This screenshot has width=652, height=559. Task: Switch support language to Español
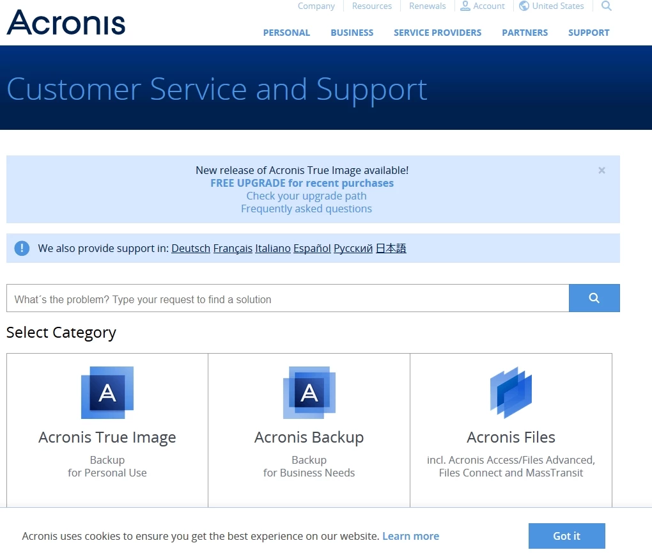point(313,248)
